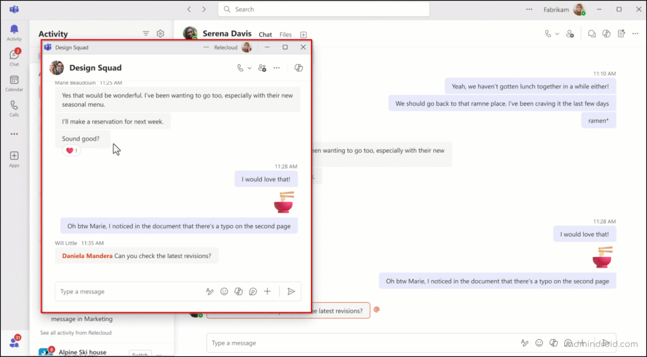The height and width of the screenshot is (357, 647).
Task: Filter the Activity feed
Action: click(x=146, y=34)
